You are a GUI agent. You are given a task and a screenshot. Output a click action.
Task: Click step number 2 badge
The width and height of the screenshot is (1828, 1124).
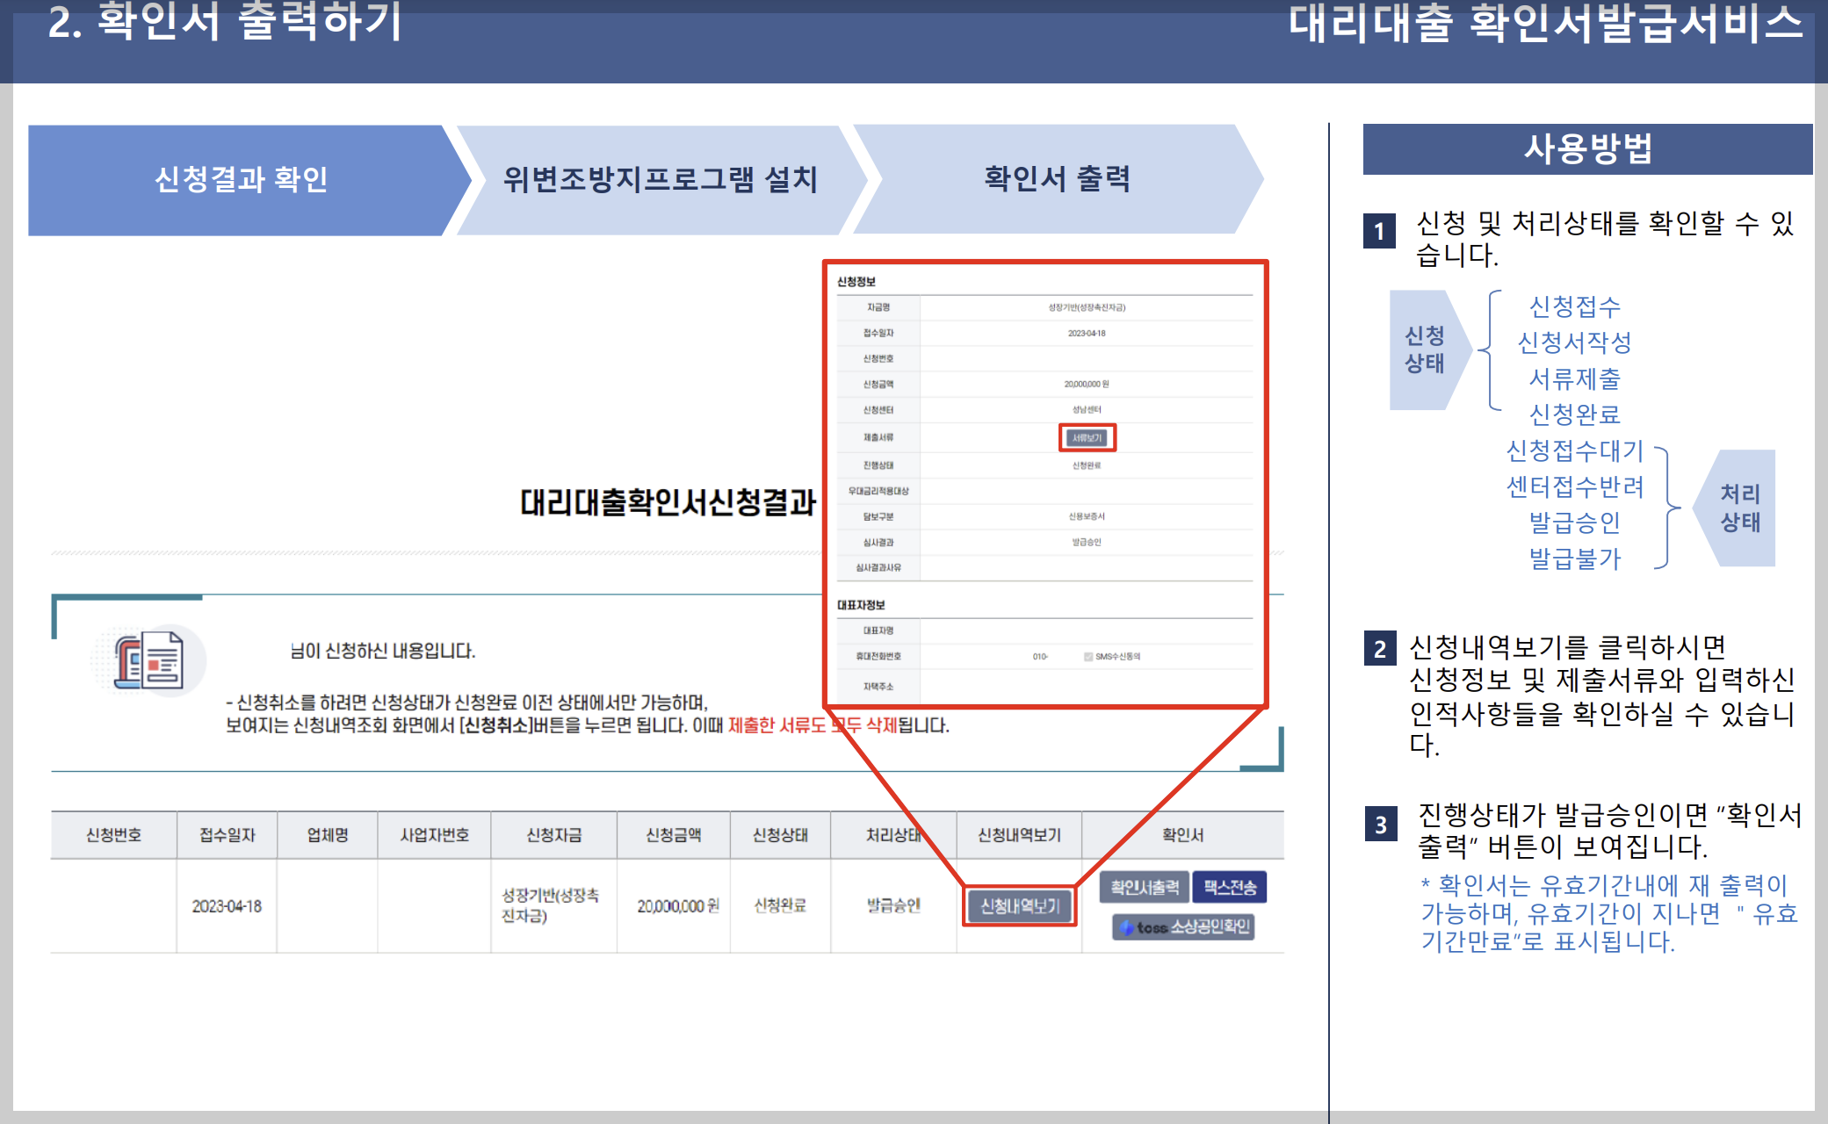tap(1379, 649)
